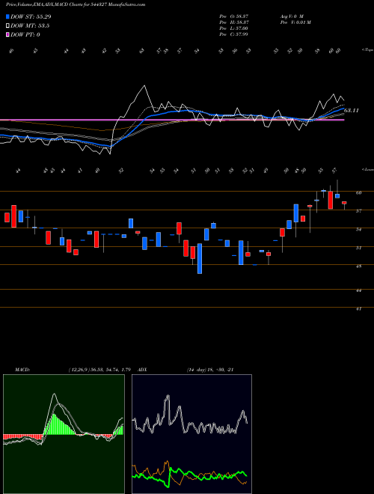The image size is (374, 494).
Task: Click the 'Pre C: 57.99' close value
Action: 233,34
